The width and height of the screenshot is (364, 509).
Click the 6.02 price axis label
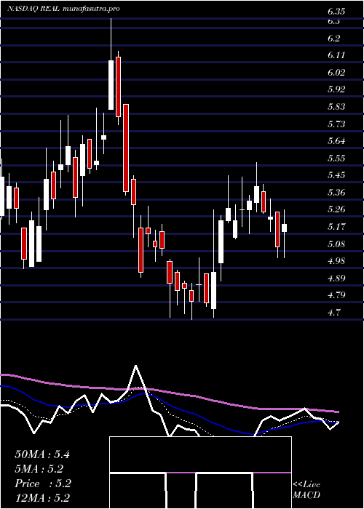pos(336,72)
